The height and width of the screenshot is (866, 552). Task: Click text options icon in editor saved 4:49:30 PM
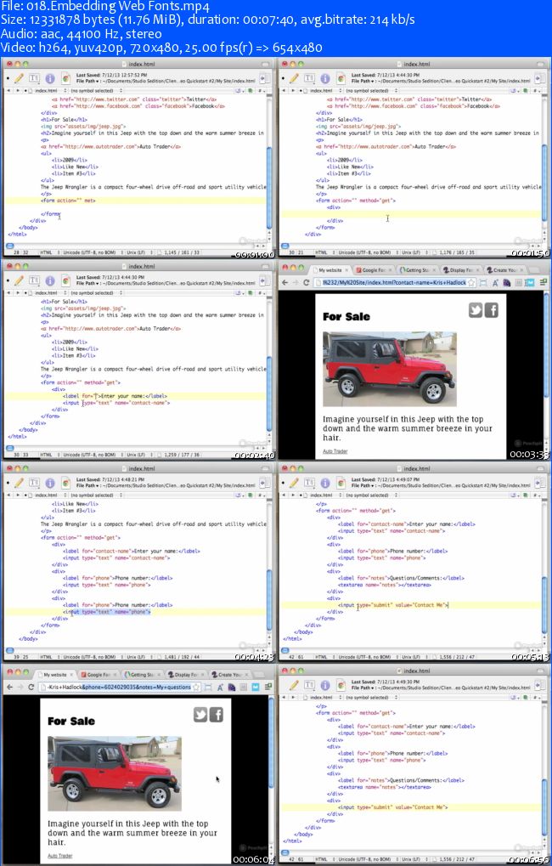click(x=309, y=685)
